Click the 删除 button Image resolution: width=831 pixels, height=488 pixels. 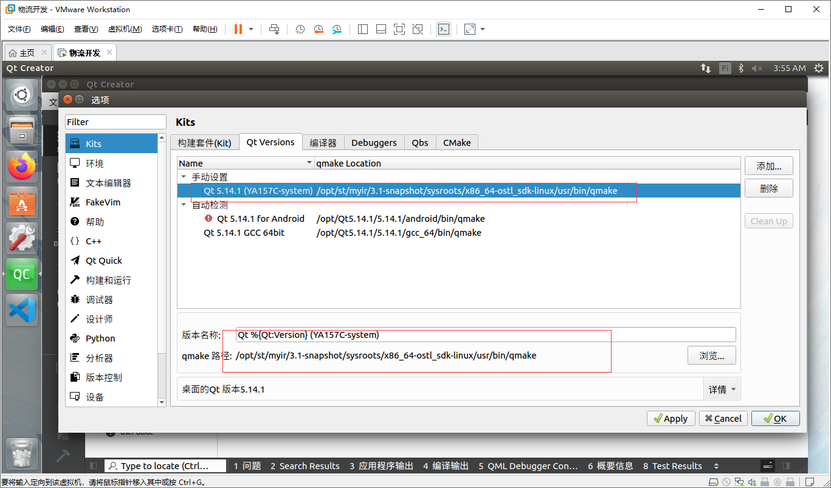point(769,188)
